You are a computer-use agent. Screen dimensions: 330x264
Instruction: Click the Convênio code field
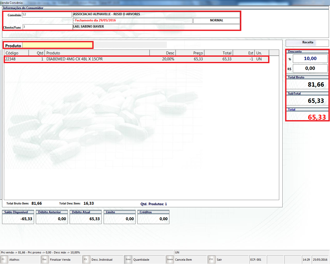coord(47,15)
